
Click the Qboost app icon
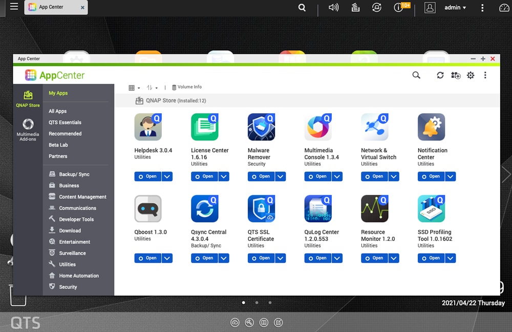(148, 209)
